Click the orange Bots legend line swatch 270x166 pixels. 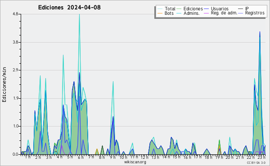(160, 13)
